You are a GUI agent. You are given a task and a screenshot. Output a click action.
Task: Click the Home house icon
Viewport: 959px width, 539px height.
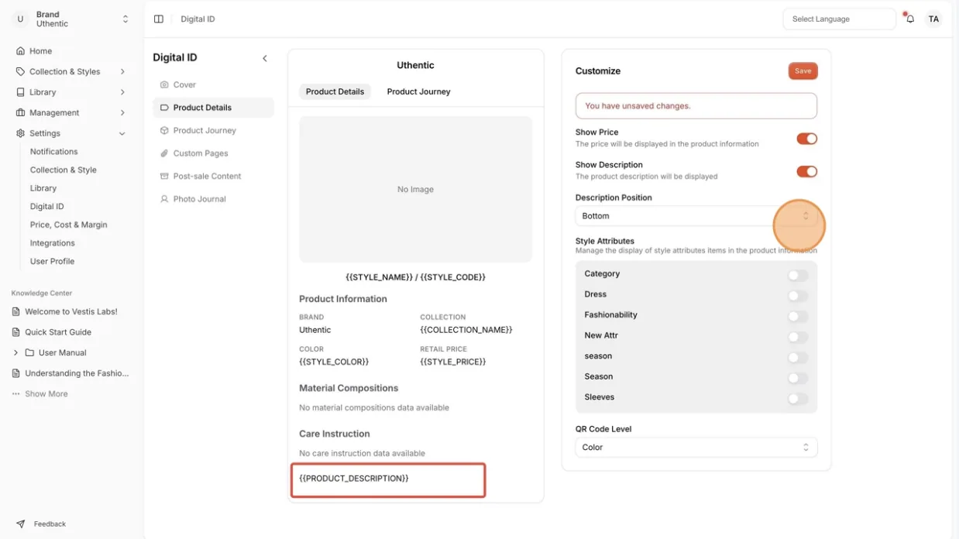(20, 51)
